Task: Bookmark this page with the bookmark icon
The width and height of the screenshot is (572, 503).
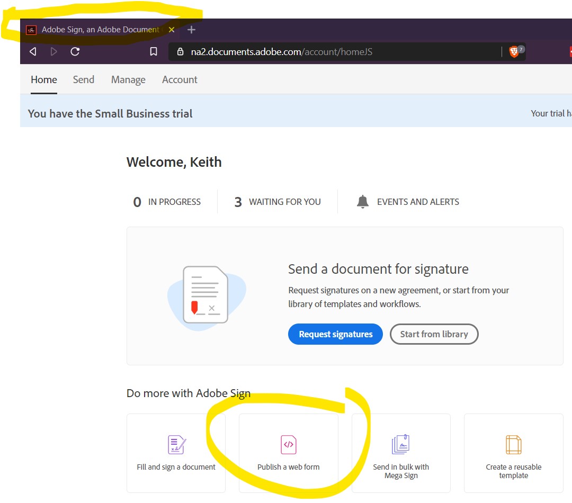Action: coord(154,52)
